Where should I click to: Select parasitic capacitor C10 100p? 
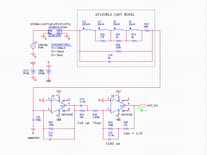pos(33,120)
